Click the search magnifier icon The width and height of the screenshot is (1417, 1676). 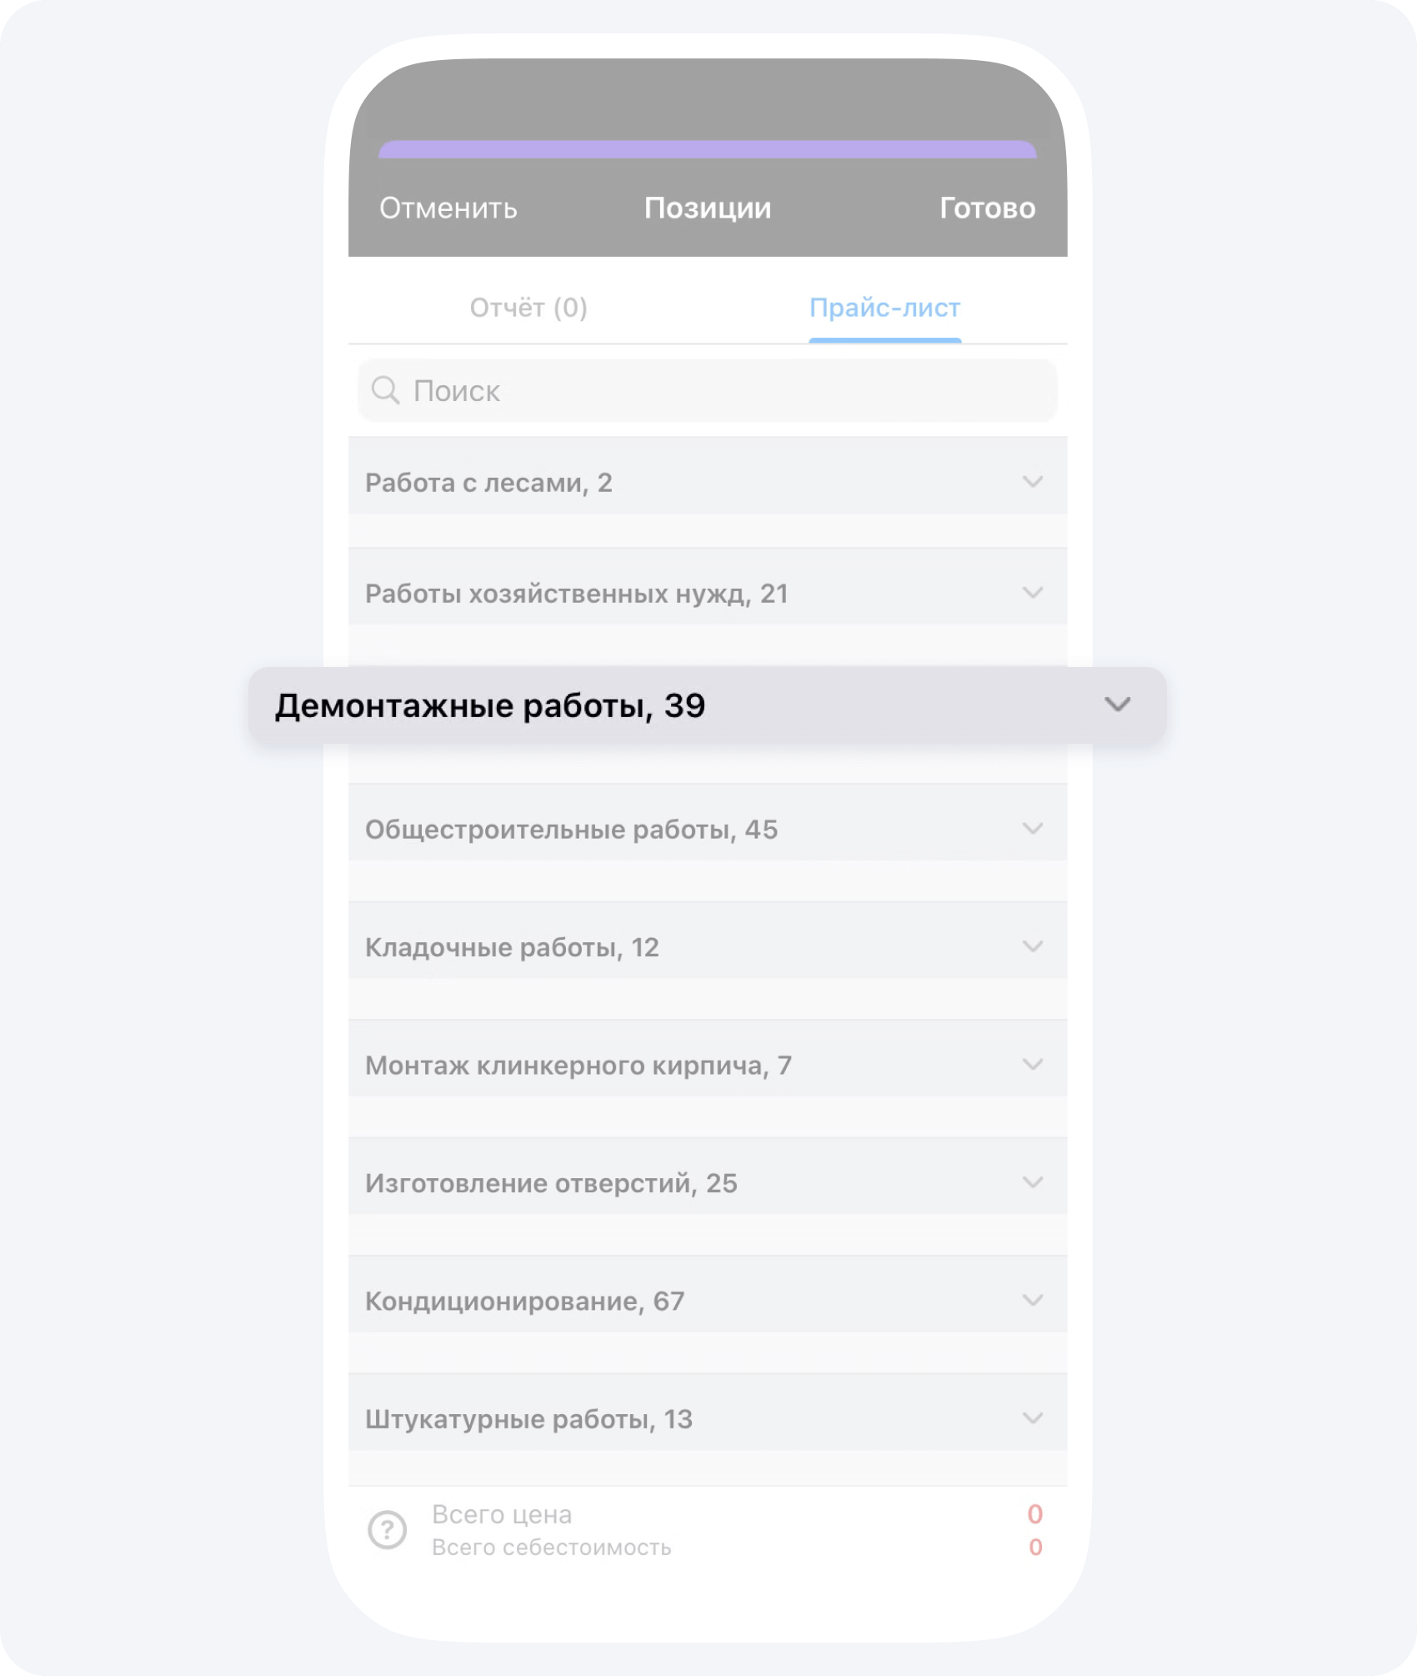coord(385,390)
